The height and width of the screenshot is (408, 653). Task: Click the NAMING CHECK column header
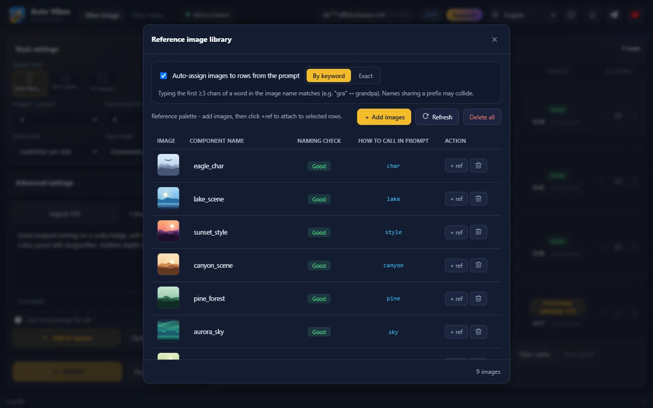[x=319, y=141]
